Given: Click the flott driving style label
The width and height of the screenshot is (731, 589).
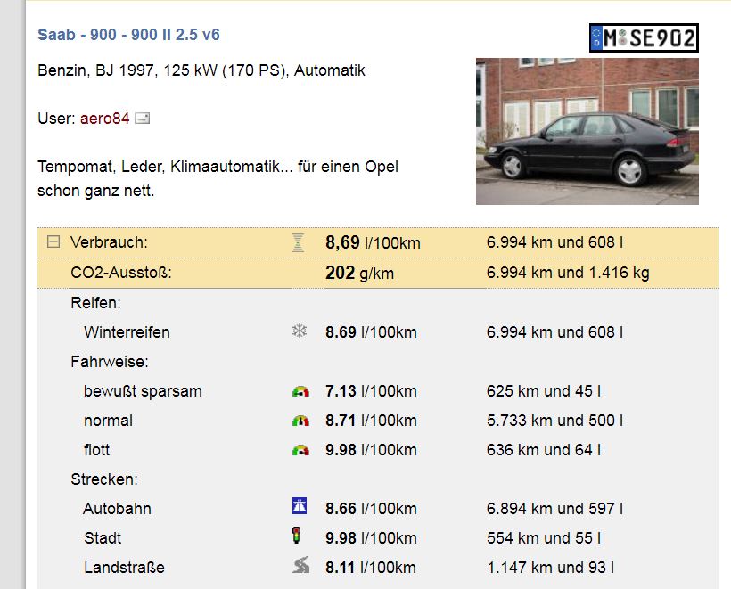Looking at the screenshot, I should pos(97,450).
